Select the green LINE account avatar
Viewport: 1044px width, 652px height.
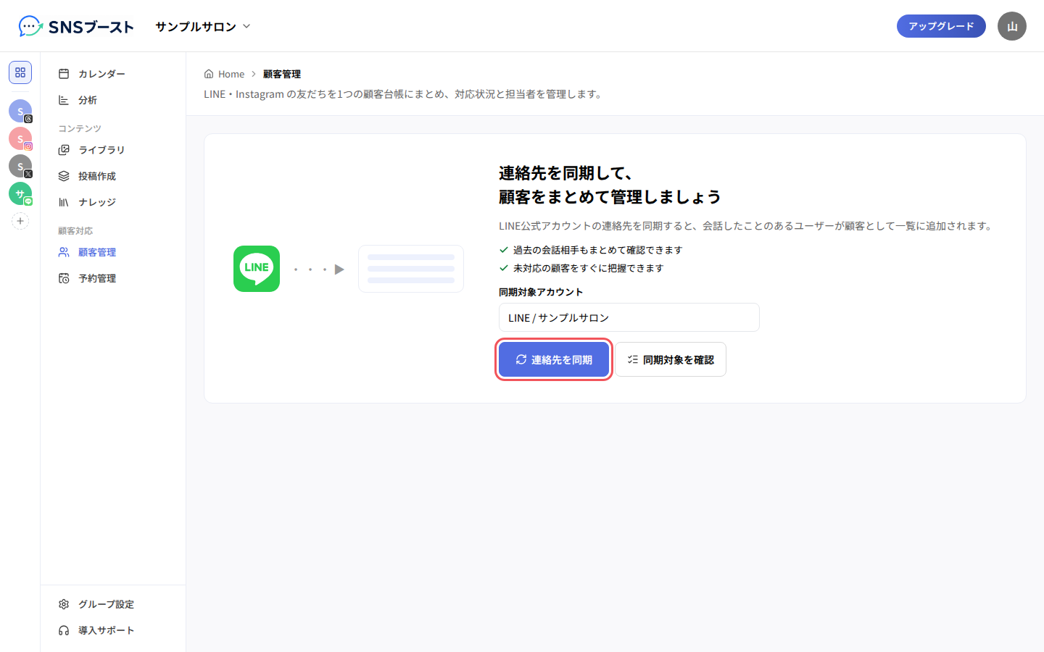pos(20,193)
